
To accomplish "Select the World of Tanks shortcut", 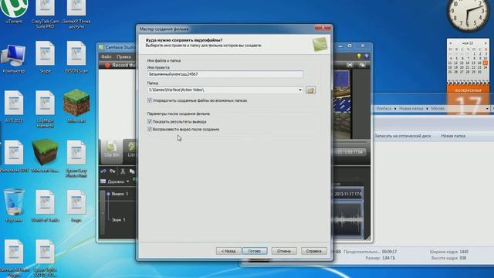I will [45, 206].
